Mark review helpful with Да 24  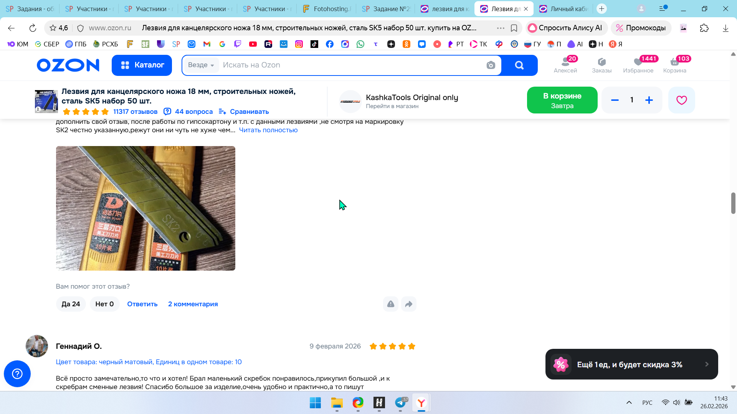[x=71, y=304]
